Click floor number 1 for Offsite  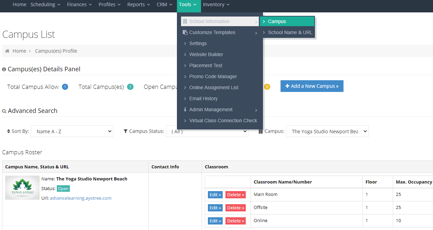click(367, 208)
